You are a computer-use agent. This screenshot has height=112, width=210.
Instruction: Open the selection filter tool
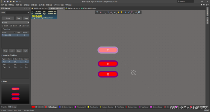point(97,12)
